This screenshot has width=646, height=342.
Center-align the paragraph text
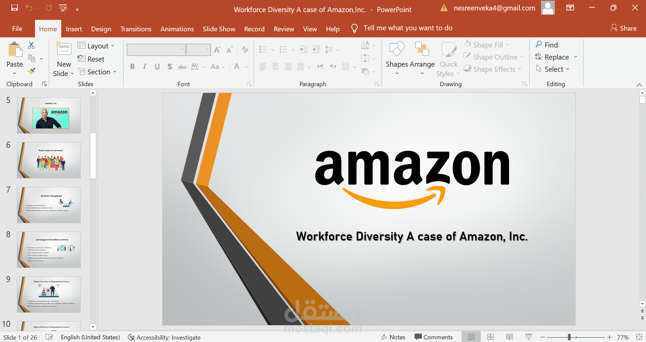click(x=276, y=67)
